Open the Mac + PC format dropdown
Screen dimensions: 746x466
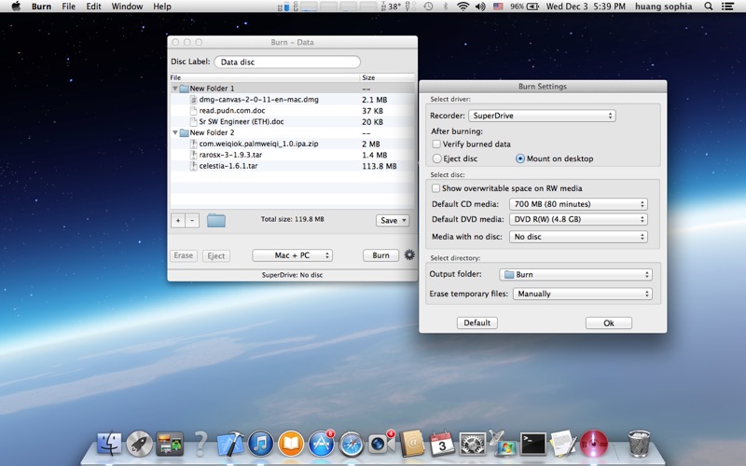tap(292, 255)
